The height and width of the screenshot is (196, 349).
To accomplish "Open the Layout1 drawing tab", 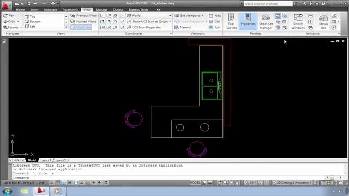I will [x=46, y=160].
